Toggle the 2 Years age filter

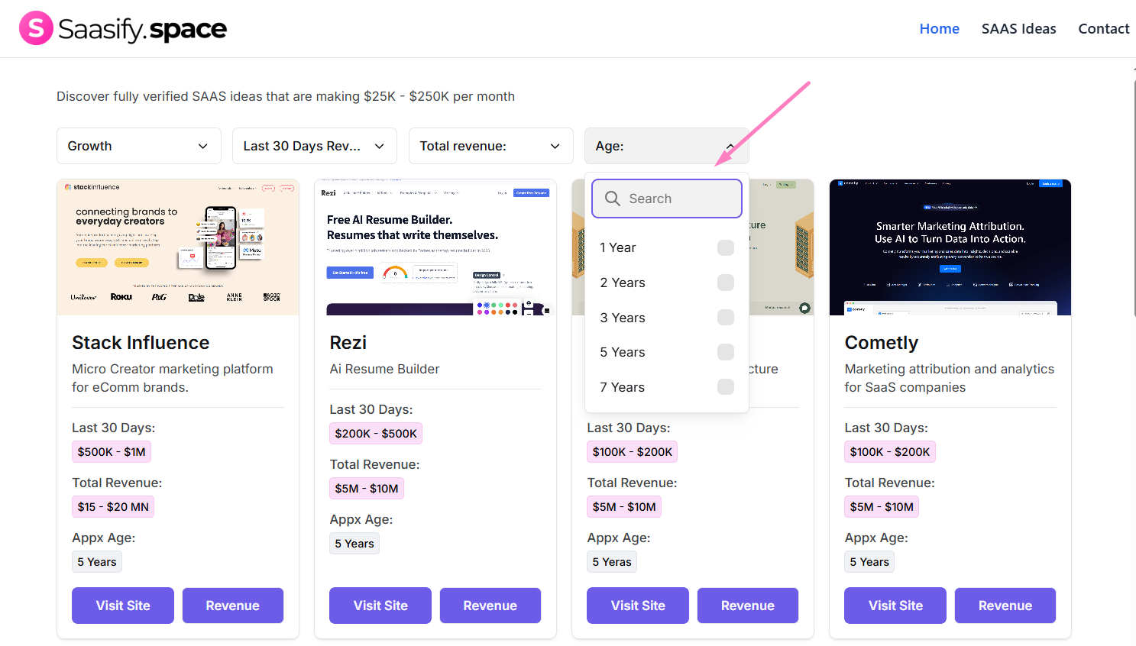(724, 283)
